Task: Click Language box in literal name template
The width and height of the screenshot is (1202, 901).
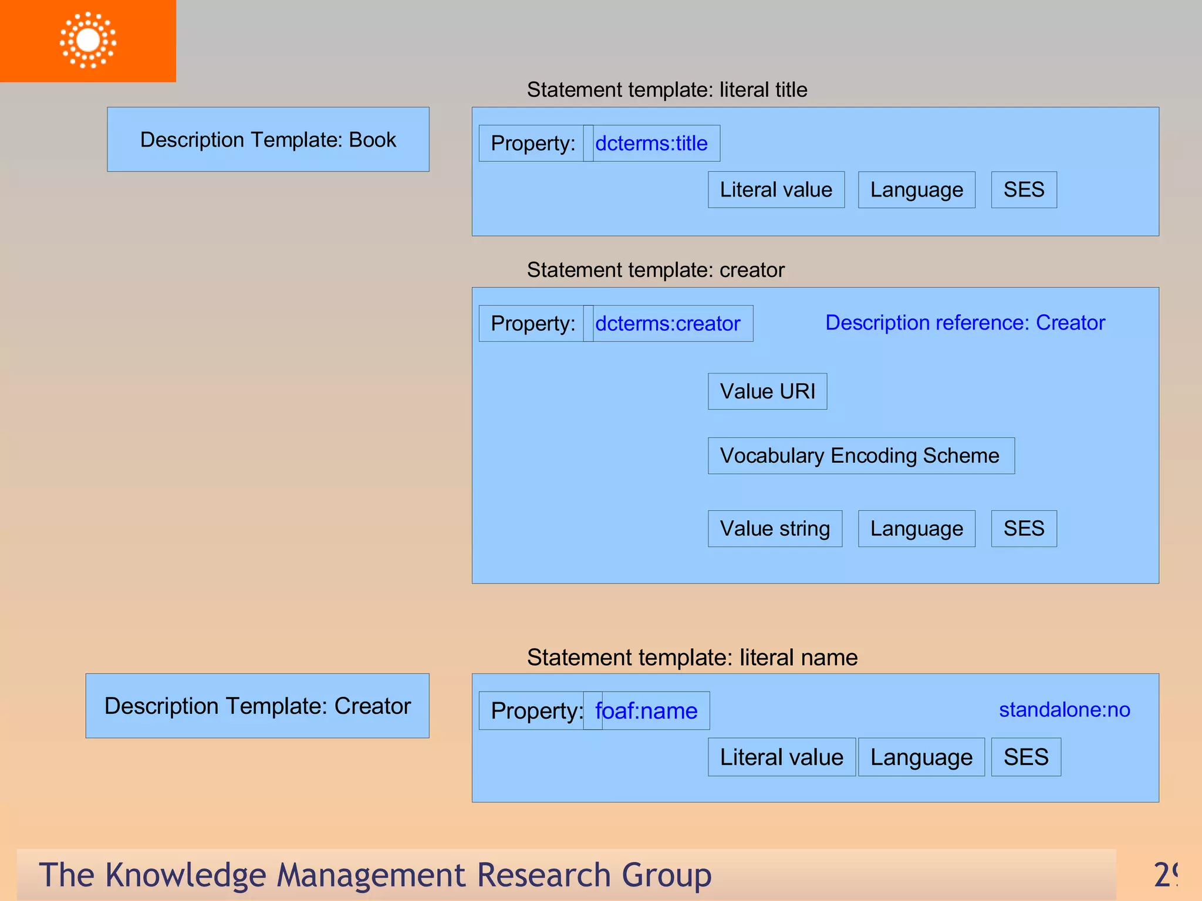Action: click(x=921, y=757)
